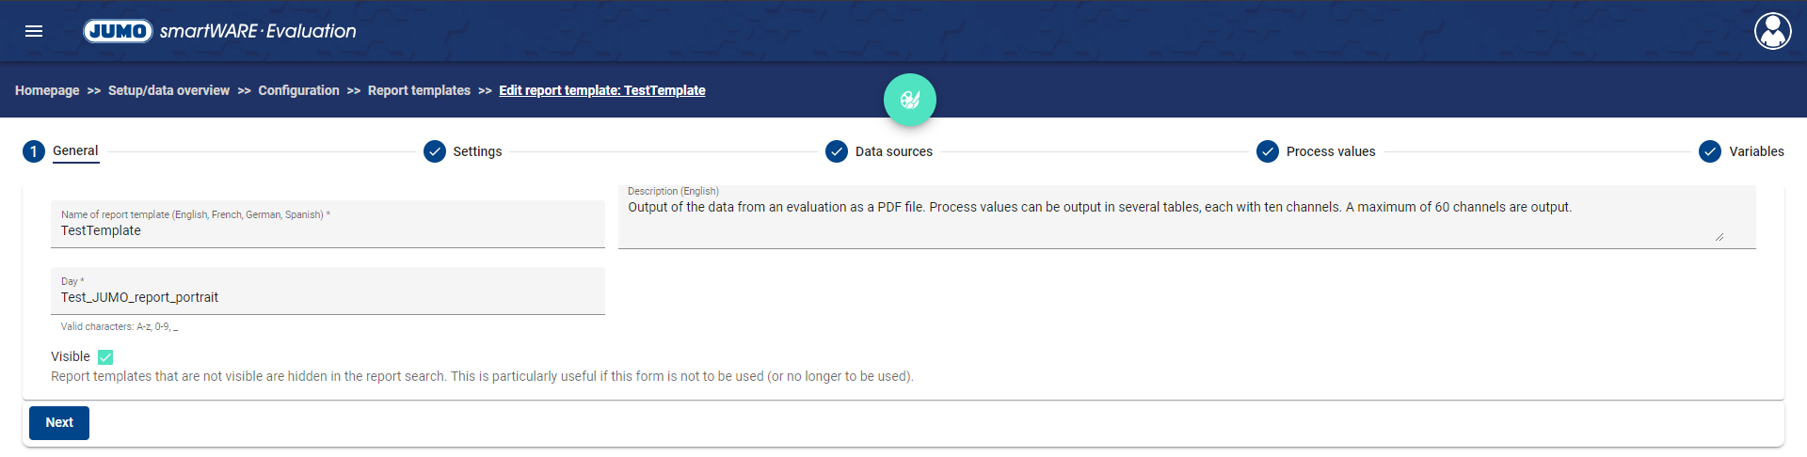Click the Settings step checkmark icon

coord(435,151)
